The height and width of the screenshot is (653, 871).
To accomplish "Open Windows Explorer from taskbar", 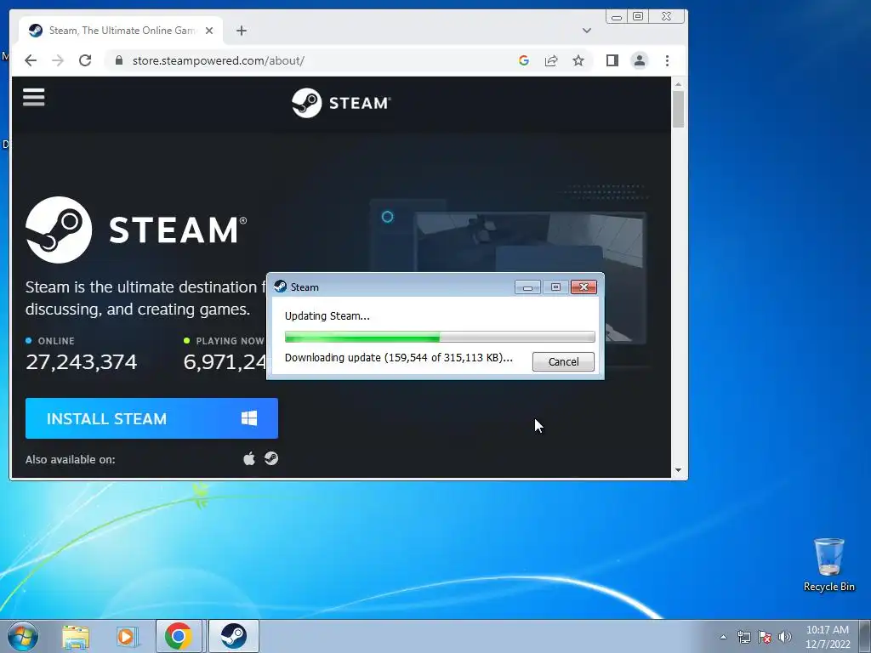I will [76, 636].
